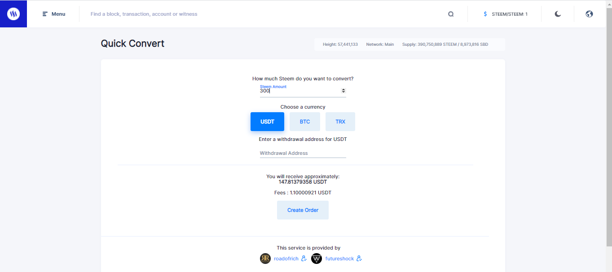Click the Height: 57,441,133 text
612x272 pixels.
pos(340,44)
